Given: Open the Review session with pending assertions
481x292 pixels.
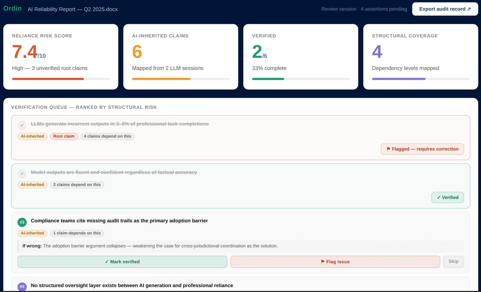Looking at the screenshot, I should pyautogui.click(x=364, y=9).
